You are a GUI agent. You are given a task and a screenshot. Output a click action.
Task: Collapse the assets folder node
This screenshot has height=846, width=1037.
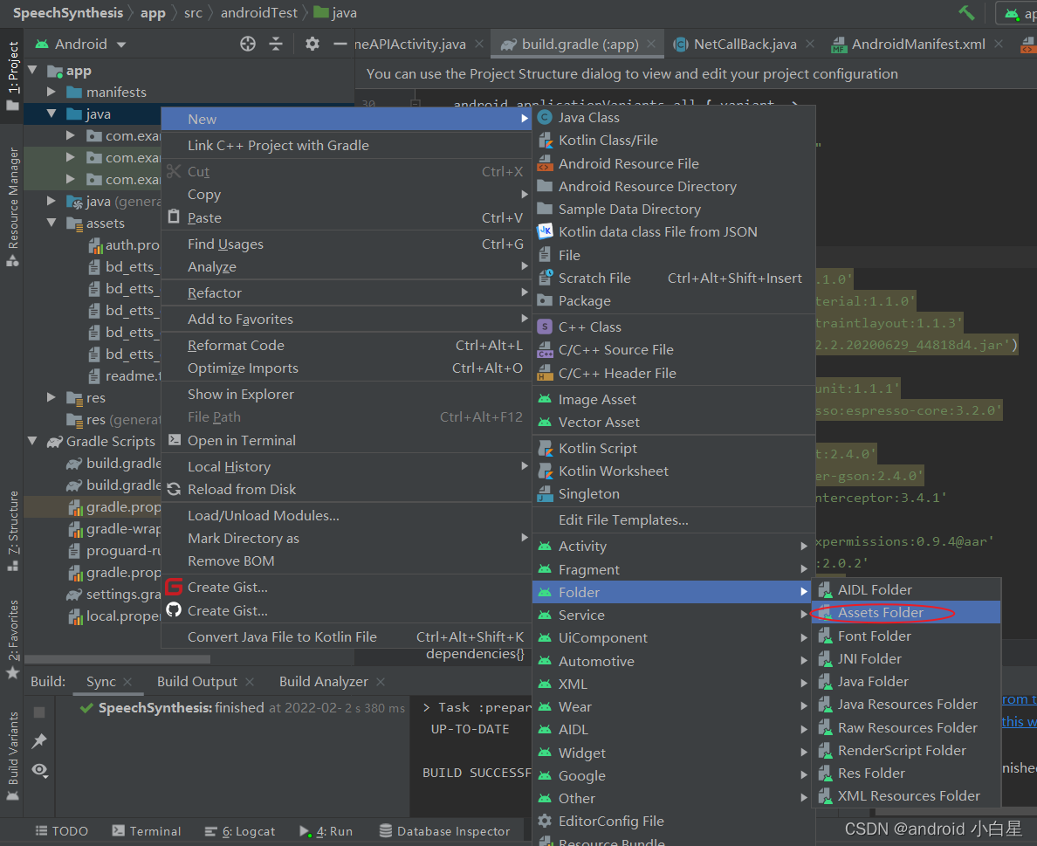point(52,223)
